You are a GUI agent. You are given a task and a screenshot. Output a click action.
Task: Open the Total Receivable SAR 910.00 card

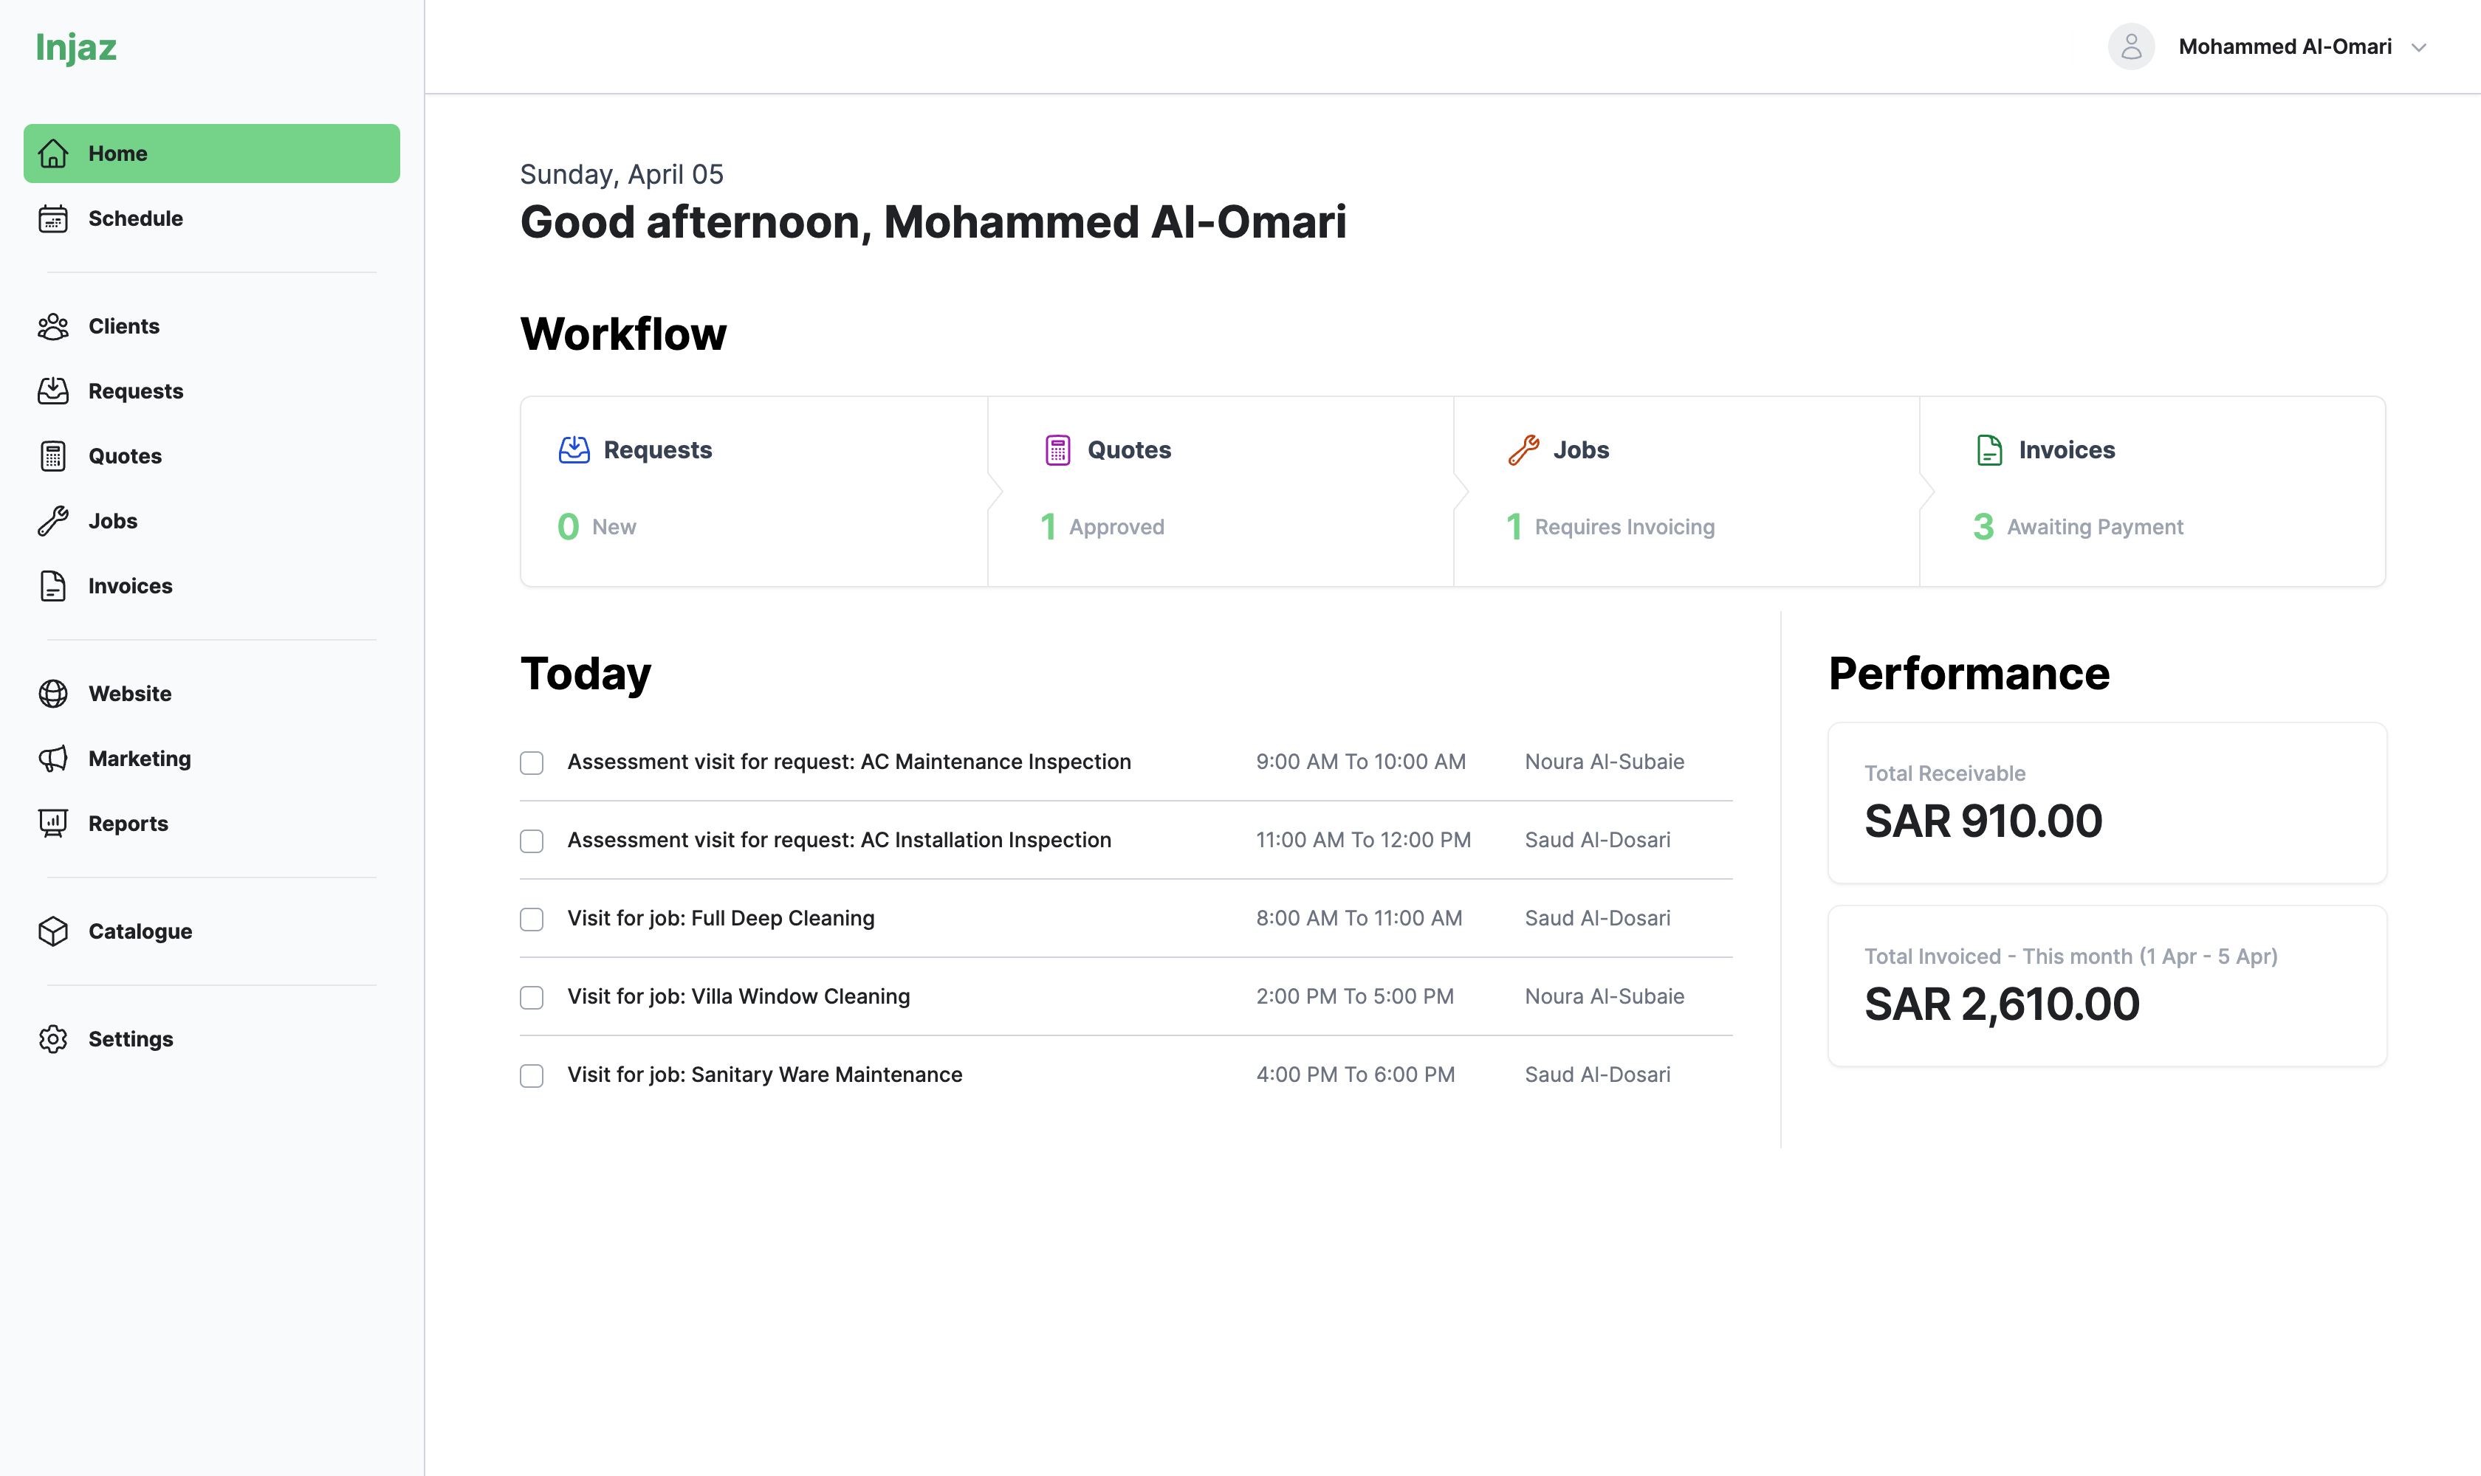point(2106,803)
